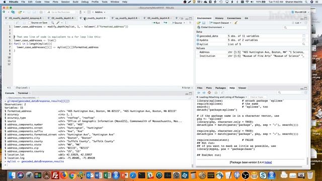Screen dimensions: 322x181
Task: Load workspace in Environment pane
Action: point(199,23)
